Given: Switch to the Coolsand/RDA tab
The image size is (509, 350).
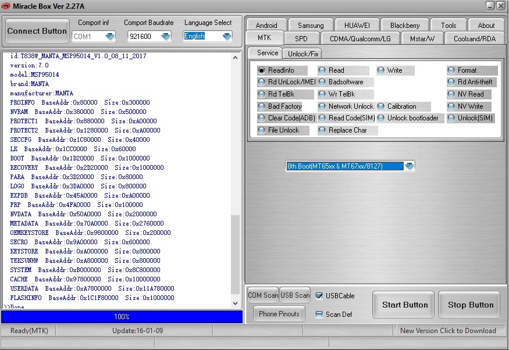Looking at the screenshot, I should tap(475, 38).
